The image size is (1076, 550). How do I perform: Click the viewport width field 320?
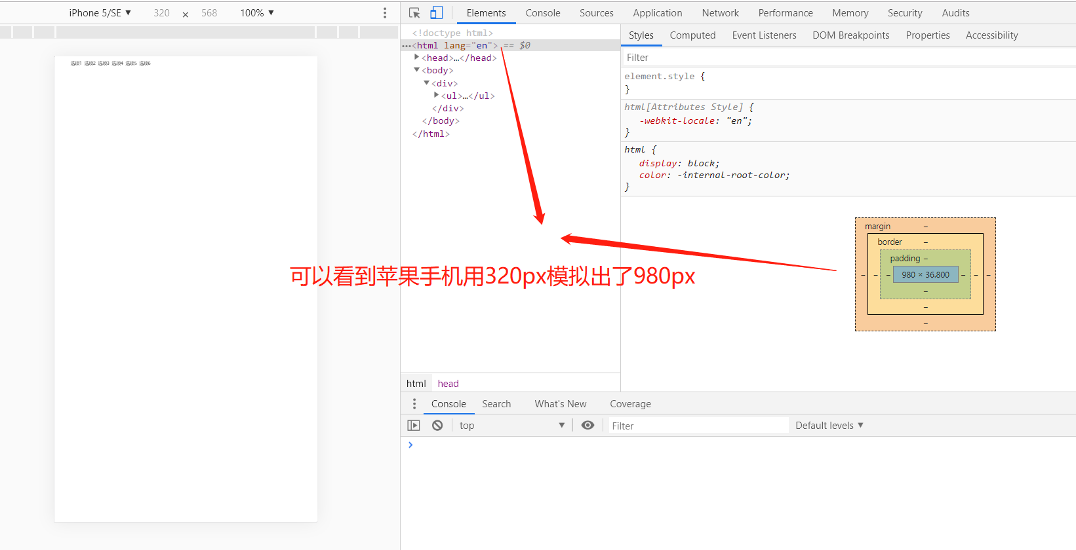[x=161, y=13]
